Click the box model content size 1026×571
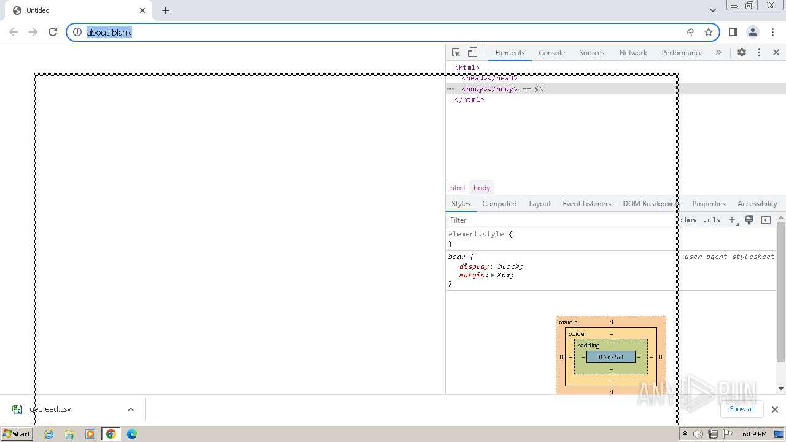Viewport: 786px width, 442px height. pyautogui.click(x=610, y=357)
